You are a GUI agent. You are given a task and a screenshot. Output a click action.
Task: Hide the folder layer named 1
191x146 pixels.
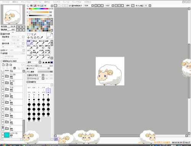3,127
